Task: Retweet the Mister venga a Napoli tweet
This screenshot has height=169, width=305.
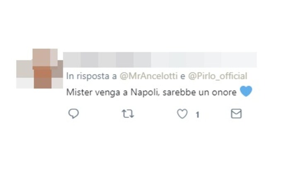Action: [x=128, y=114]
